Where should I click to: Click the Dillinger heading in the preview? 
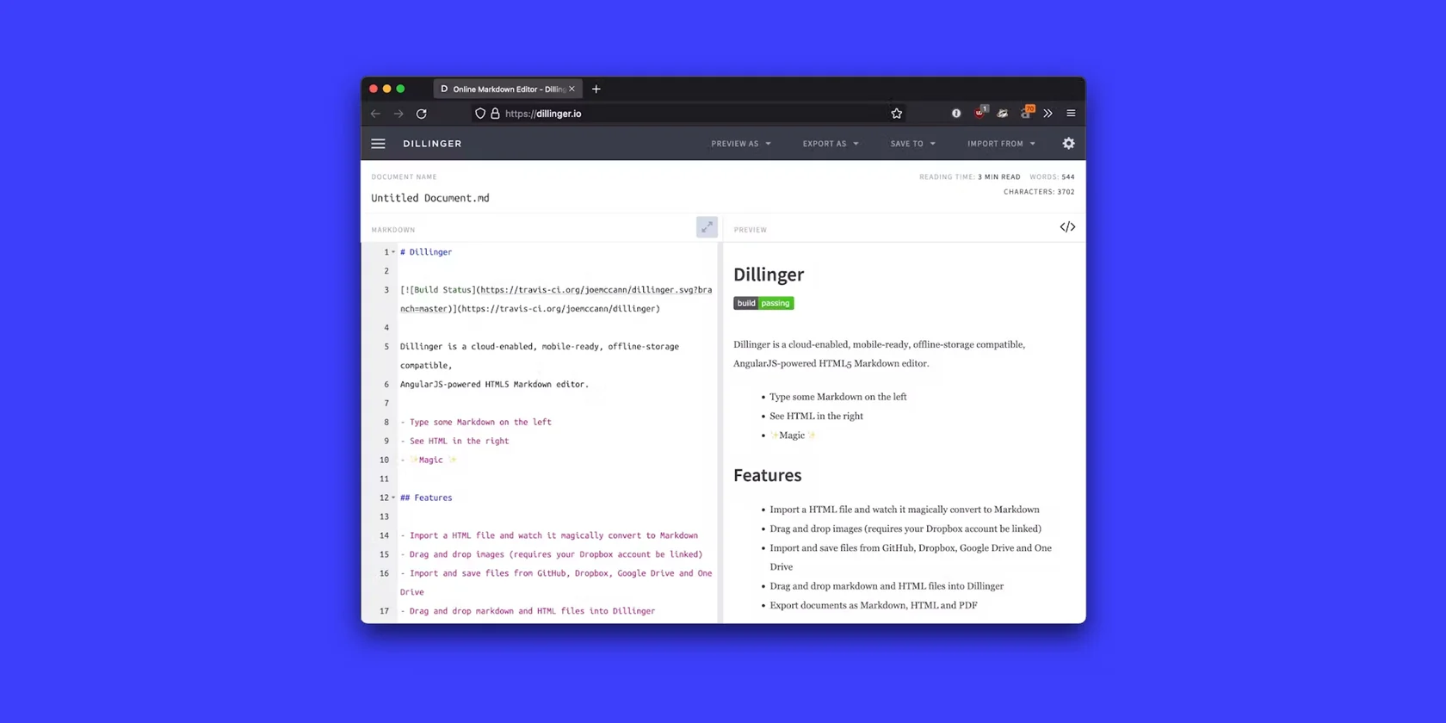(769, 275)
